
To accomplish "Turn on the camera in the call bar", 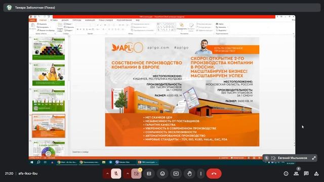I will 136,173.
